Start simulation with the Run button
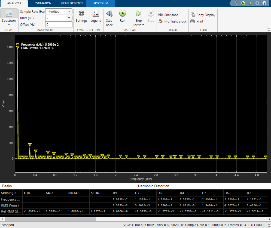 [123, 13]
